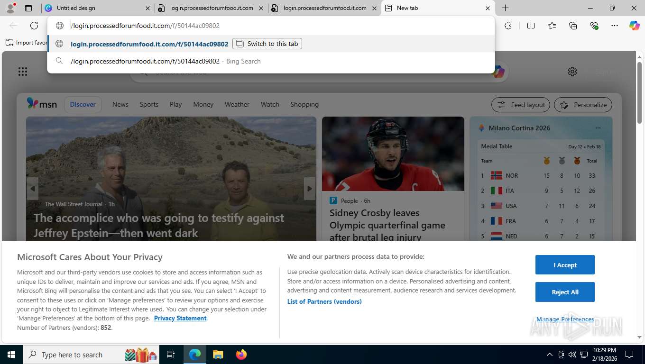The height and width of the screenshot is (364, 645).
Task: Toggle the Split screen icon
Action: click(x=531, y=26)
